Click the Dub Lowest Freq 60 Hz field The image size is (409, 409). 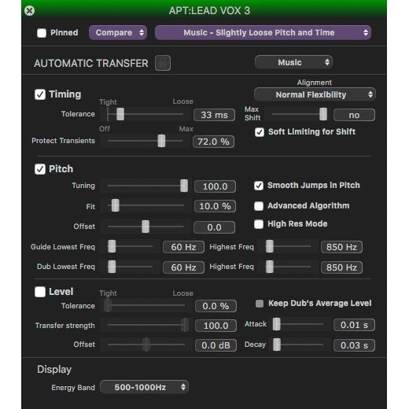point(183,267)
